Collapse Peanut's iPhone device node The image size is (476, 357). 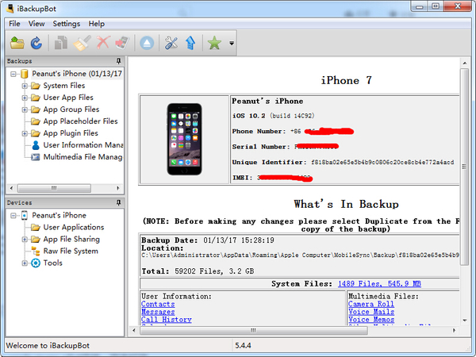pos(13,216)
